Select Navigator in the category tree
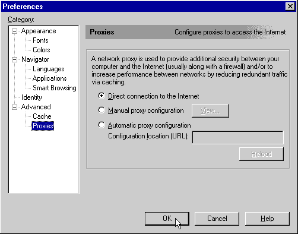The width and height of the screenshot is (298, 234). pyautogui.click(x=35, y=59)
